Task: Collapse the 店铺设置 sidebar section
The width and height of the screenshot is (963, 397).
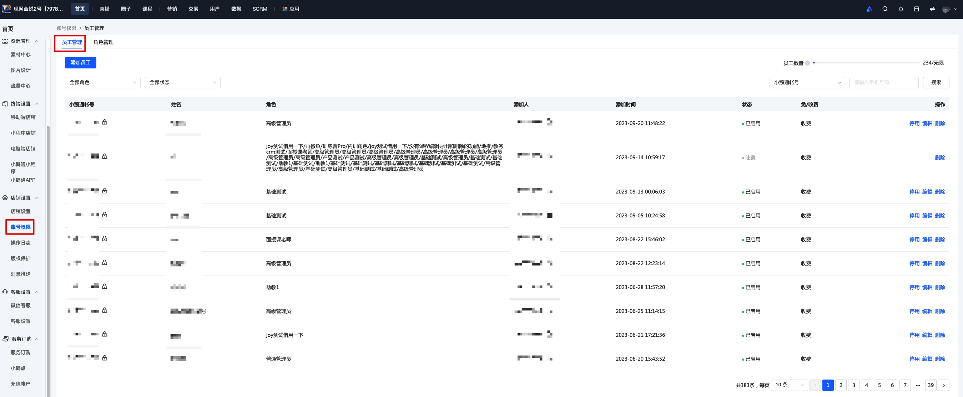Action: pyautogui.click(x=37, y=198)
